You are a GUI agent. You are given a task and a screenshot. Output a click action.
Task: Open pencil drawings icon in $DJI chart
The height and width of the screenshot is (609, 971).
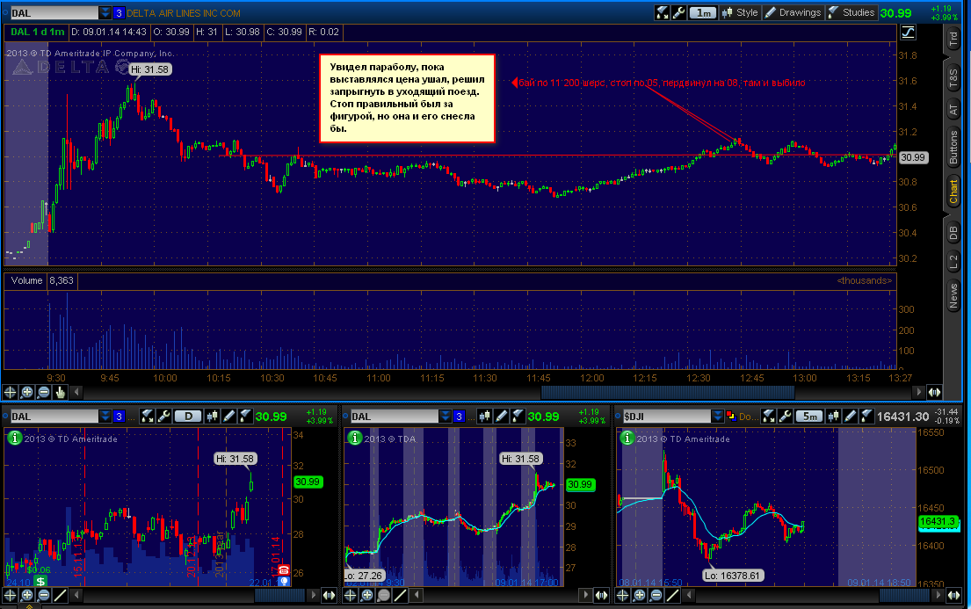pos(851,417)
